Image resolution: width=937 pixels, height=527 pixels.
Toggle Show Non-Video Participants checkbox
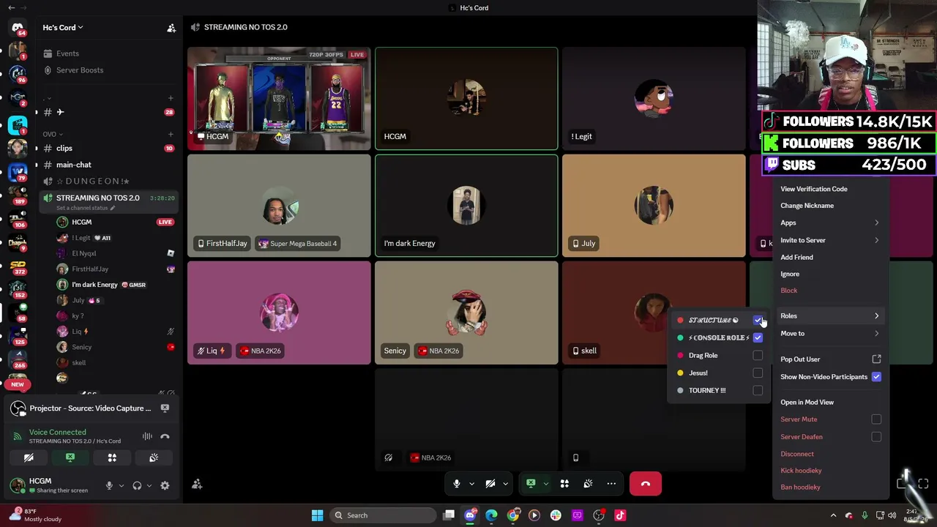coord(876,377)
